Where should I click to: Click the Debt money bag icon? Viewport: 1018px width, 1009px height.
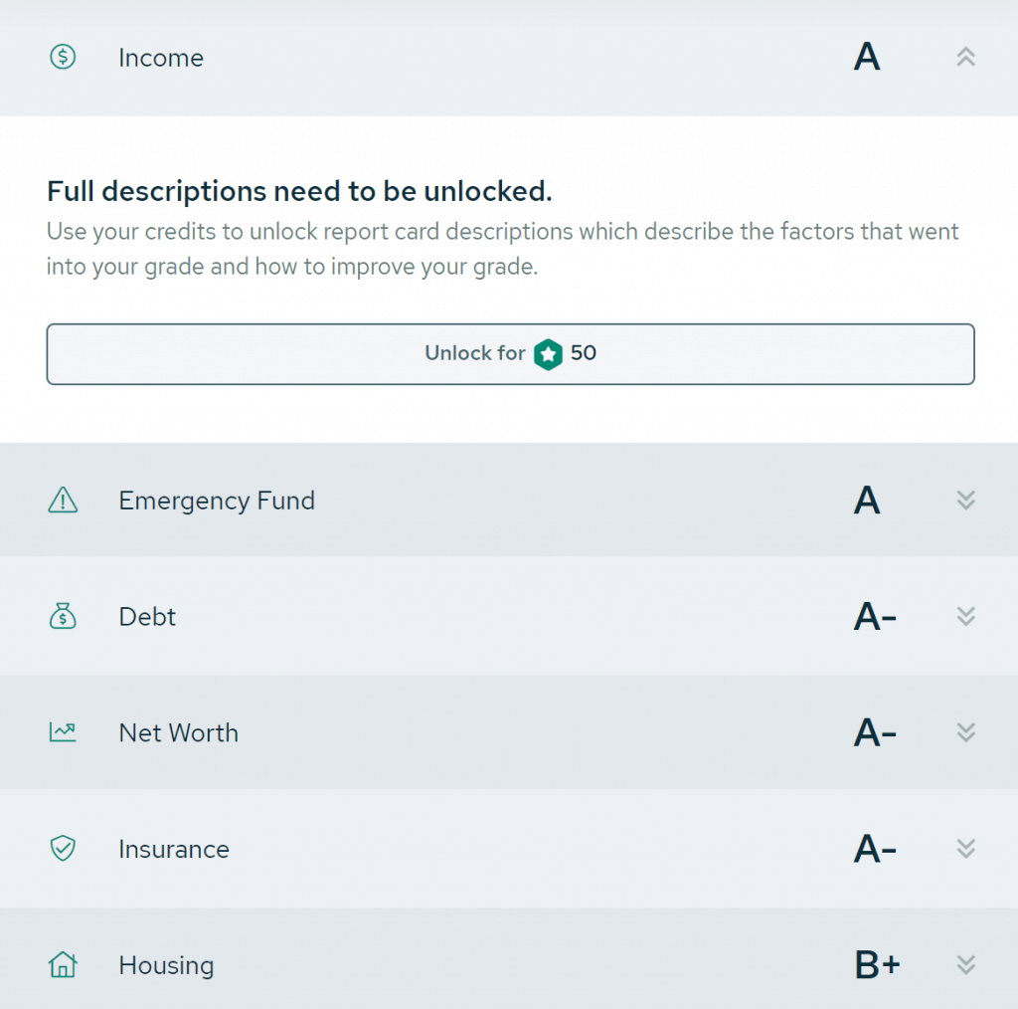click(63, 615)
